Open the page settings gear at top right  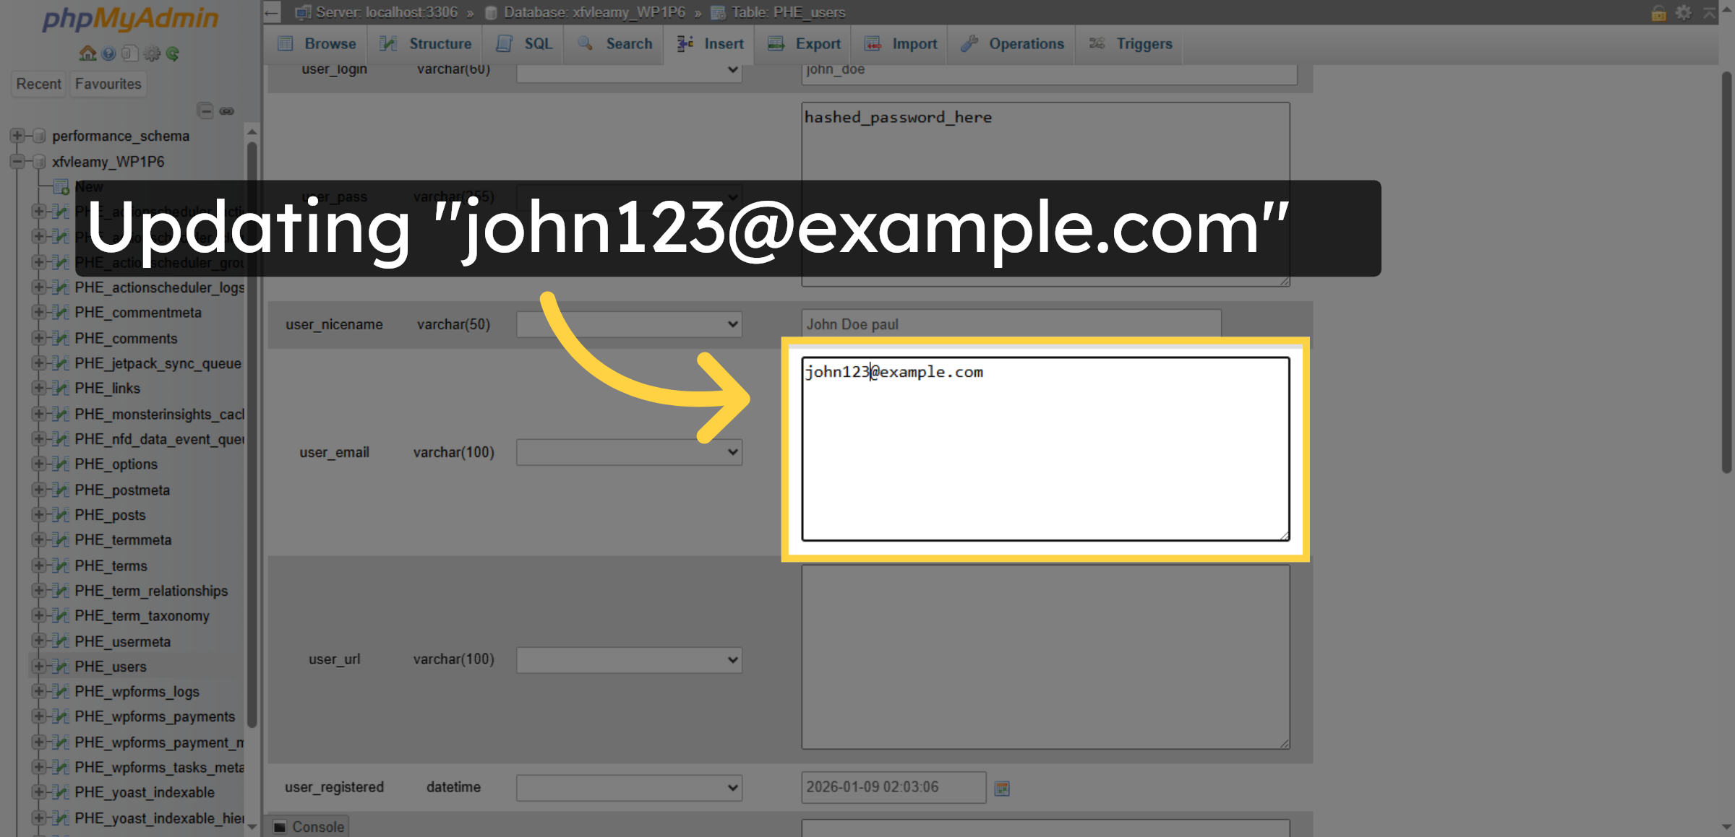coord(1684,12)
